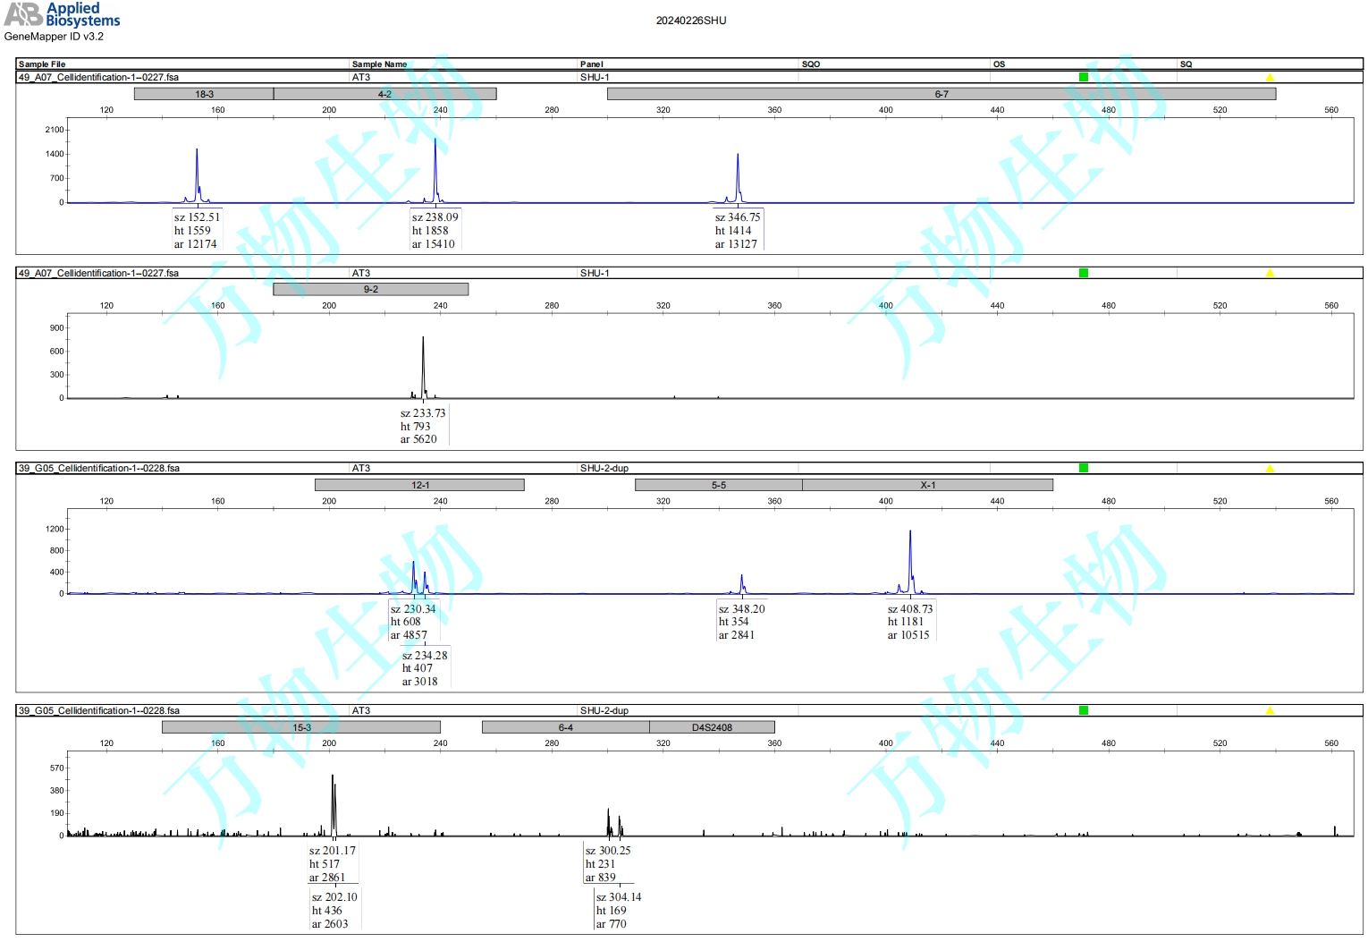
Task: Select the D4S2408 marker bar
Action: pos(712,727)
